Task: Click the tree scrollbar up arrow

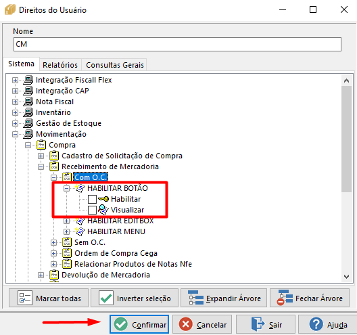Action: coord(347,81)
